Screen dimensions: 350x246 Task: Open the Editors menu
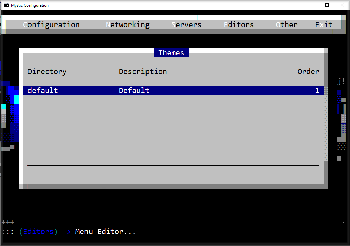click(239, 24)
